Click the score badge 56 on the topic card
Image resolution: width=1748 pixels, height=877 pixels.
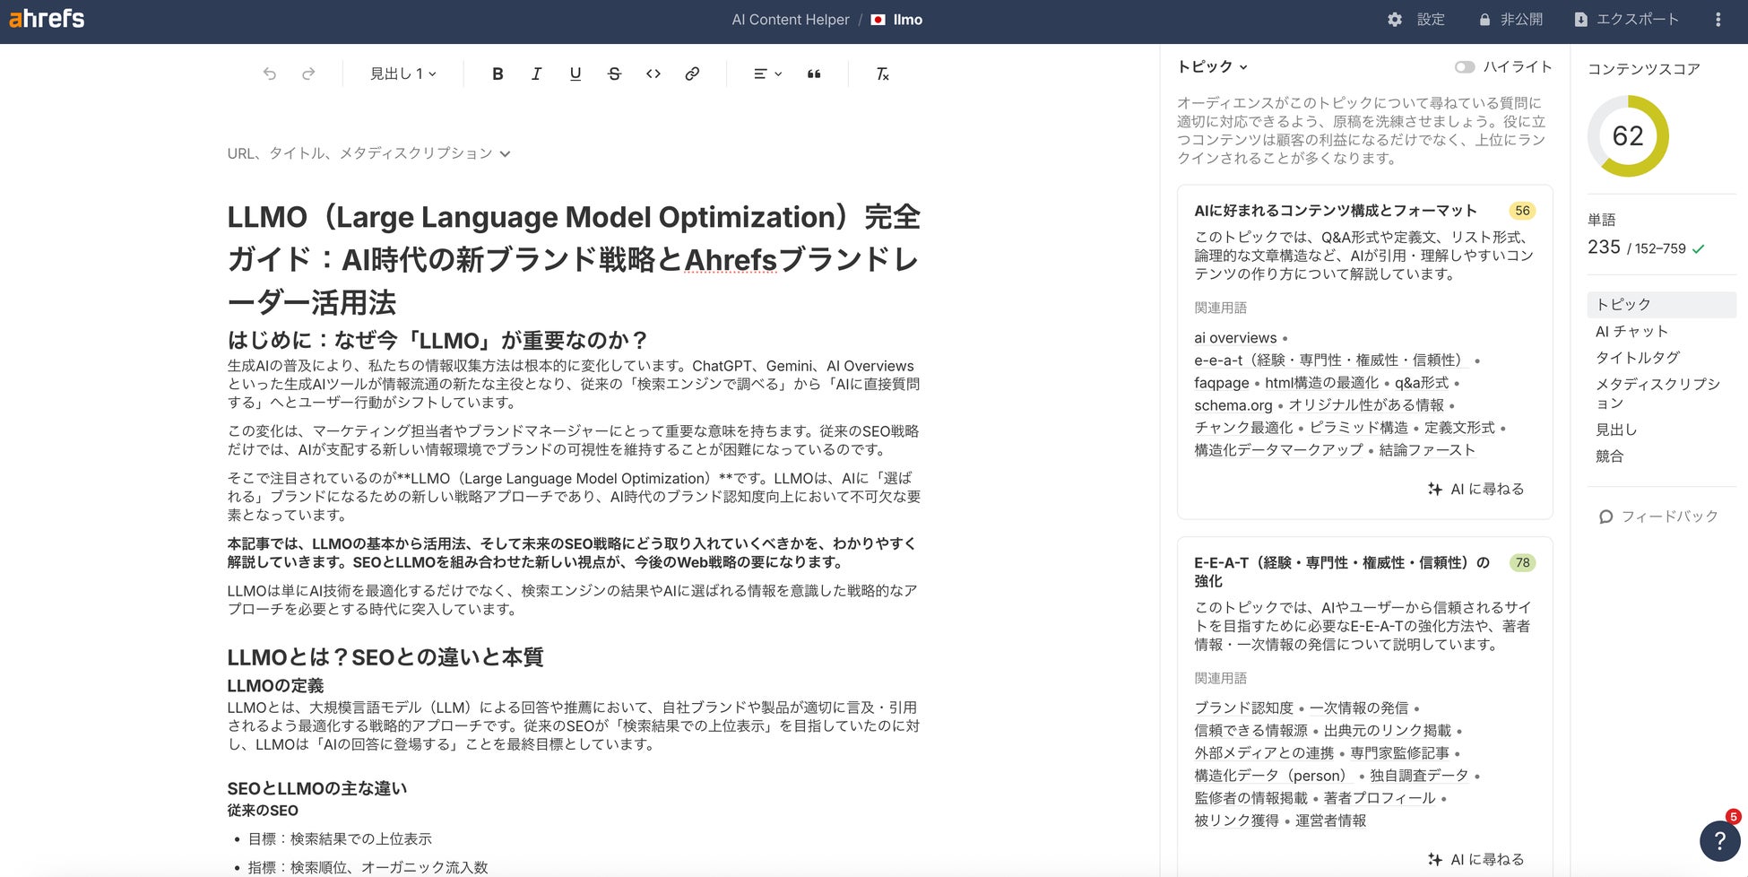coord(1522,211)
